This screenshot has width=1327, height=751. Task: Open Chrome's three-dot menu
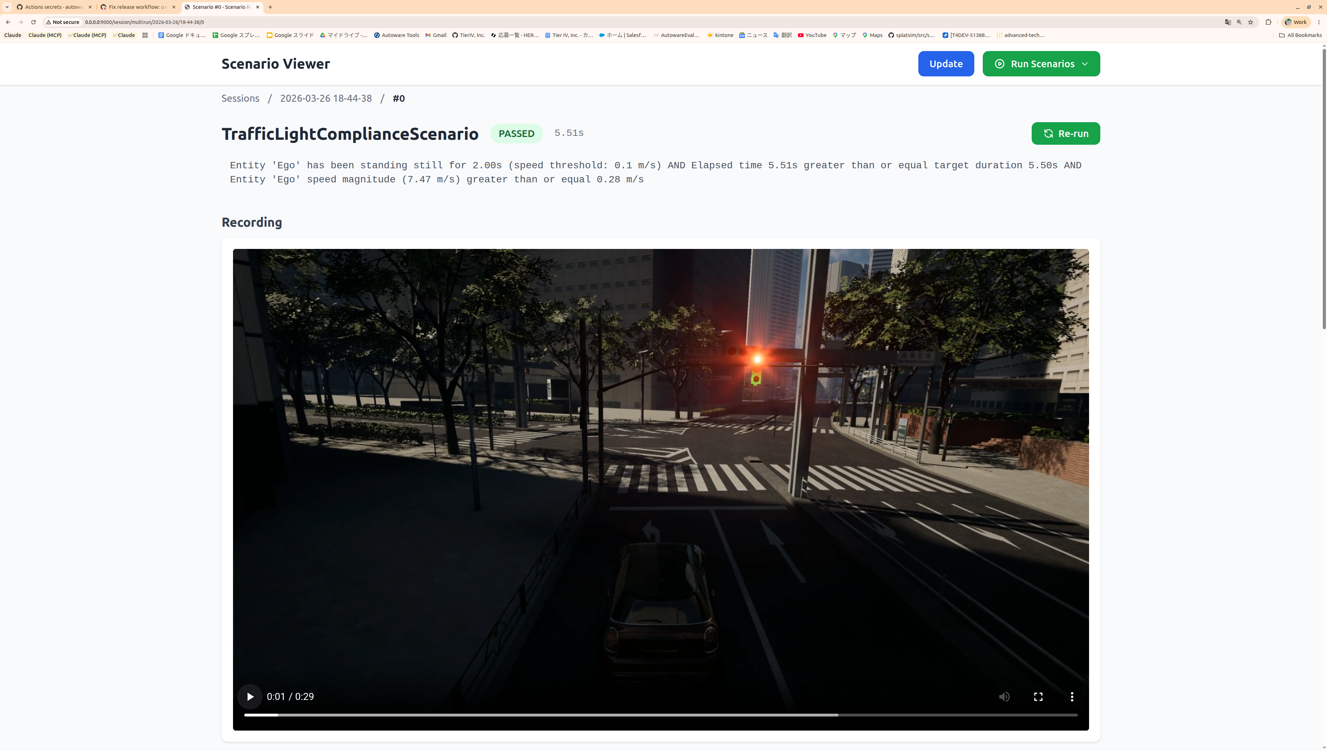pyautogui.click(x=1319, y=22)
